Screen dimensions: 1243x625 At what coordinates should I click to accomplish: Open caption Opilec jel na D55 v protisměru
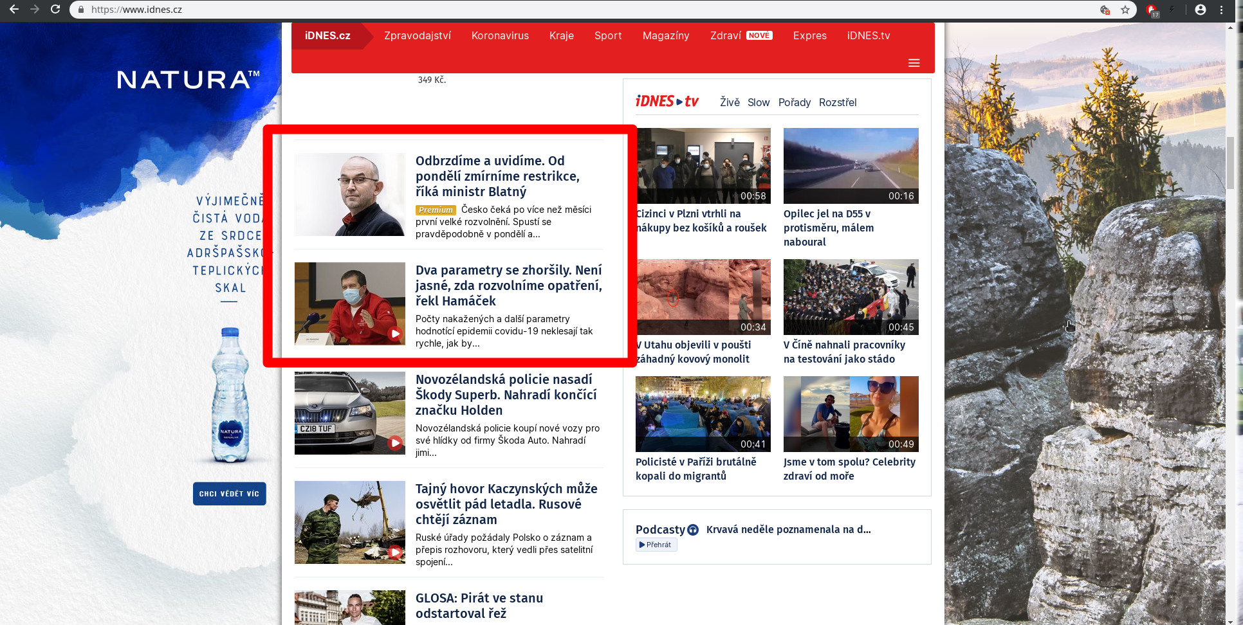tap(829, 228)
